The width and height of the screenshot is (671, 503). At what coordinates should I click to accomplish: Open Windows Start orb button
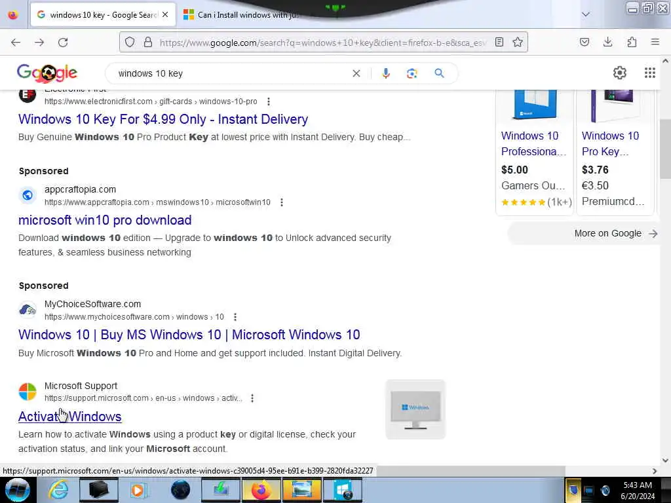coord(17,490)
